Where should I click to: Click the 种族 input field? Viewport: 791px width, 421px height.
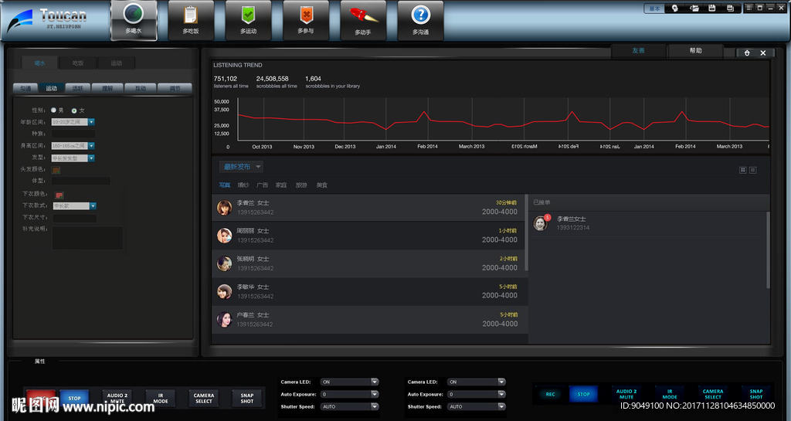(x=73, y=134)
